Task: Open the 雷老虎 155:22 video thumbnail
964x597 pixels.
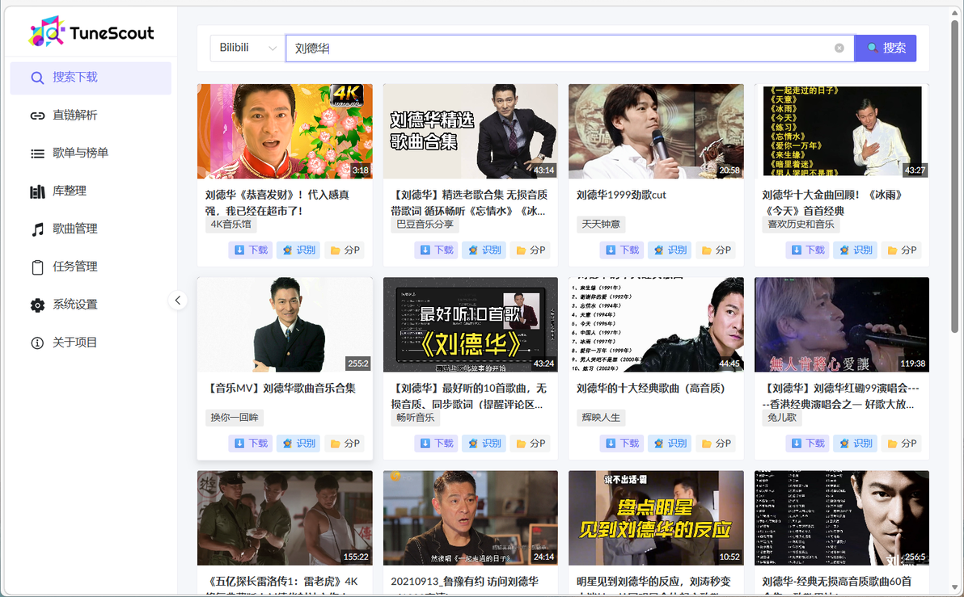Action: [285, 518]
